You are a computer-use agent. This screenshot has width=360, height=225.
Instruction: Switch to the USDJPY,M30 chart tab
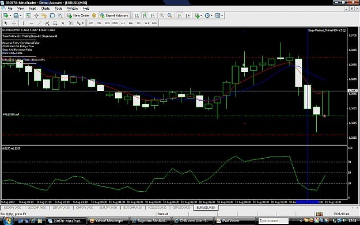click(13, 208)
